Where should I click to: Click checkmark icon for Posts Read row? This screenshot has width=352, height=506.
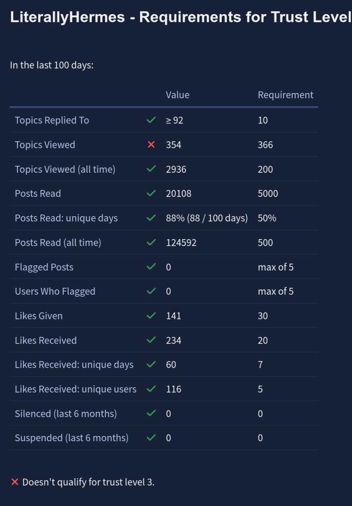coord(151,194)
